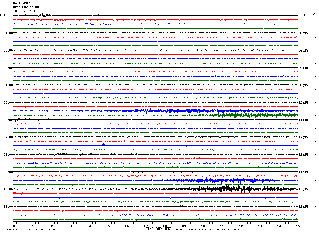Click minute tick label 14 on the bottom axis
Screen dimensions: 319x233
tap(279, 226)
